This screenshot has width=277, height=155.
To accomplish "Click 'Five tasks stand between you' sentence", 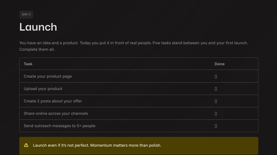I will click(200, 43).
